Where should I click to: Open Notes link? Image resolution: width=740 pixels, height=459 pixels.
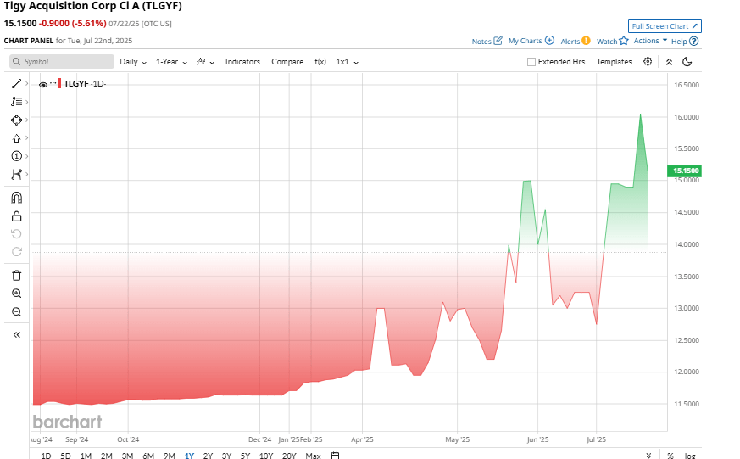click(487, 41)
